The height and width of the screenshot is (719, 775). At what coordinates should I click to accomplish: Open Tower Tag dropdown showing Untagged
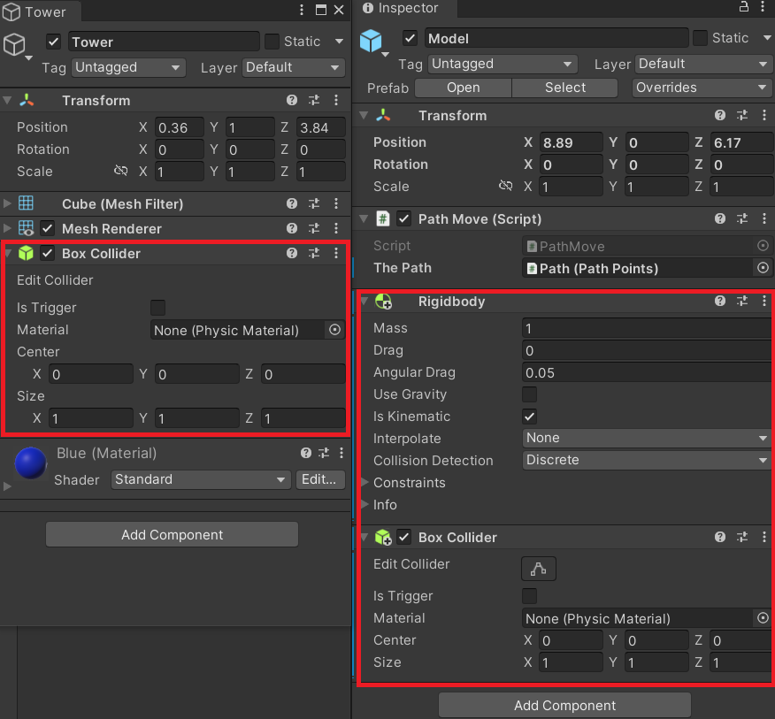(x=128, y=67)
